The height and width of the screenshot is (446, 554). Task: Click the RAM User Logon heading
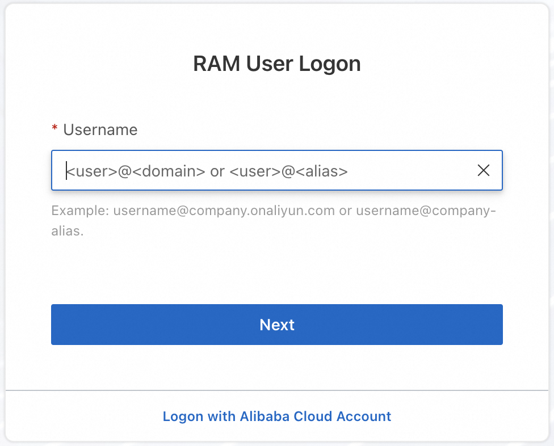tap(277, 64)
